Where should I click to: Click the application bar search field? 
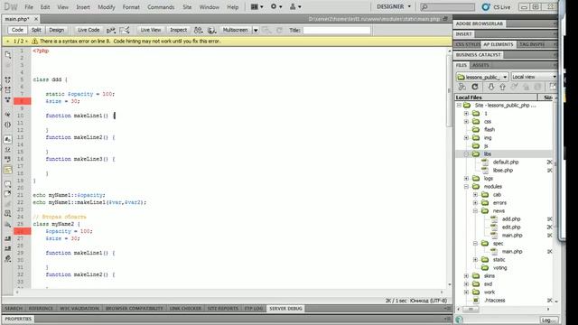pyautogui.click(x=447, y=6)
